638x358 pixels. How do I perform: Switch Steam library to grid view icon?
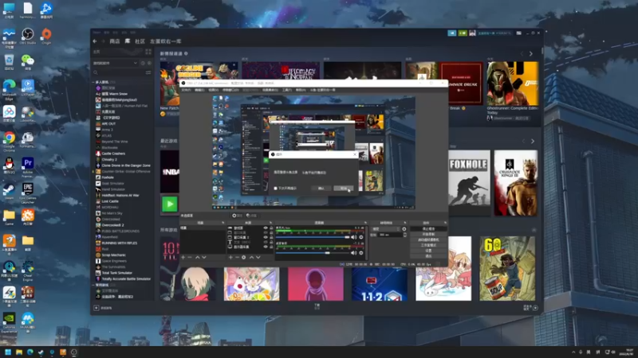[148, 52]
